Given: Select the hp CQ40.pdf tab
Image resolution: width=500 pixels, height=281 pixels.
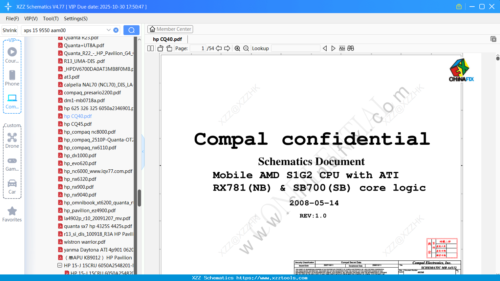Looking at the screenshot, I should click(167, 39).
